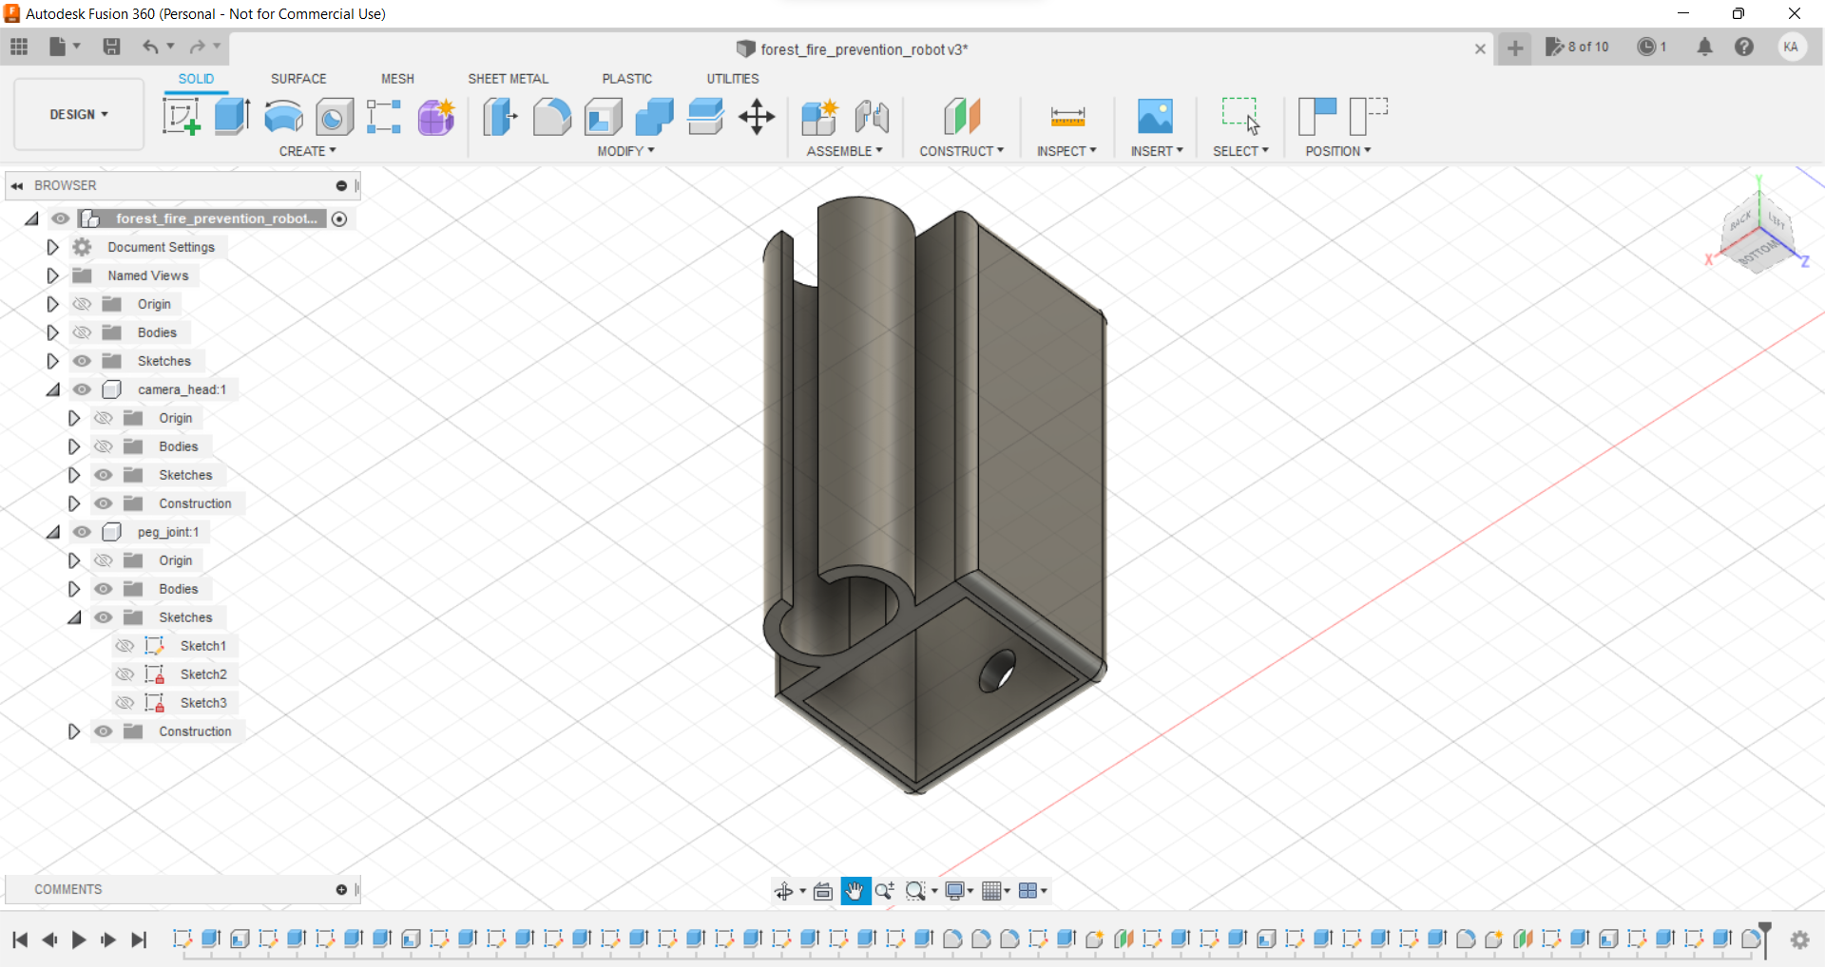Open the CONSTRUCT dropdown menu

click(x=961, y=151)
